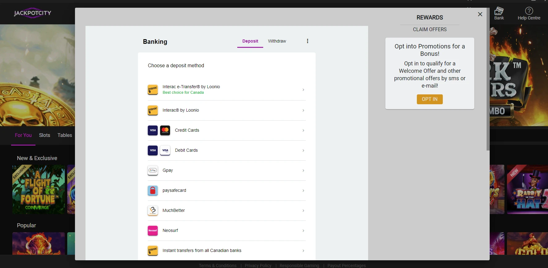The width and height of the screenshot is (548, 268).
Task: Select 'Instant transfers from all Canadian banks' text
Action: point(202,251)
